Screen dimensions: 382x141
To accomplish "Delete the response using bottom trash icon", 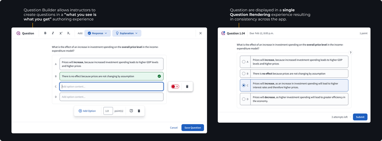I will [x=139, y=111].
